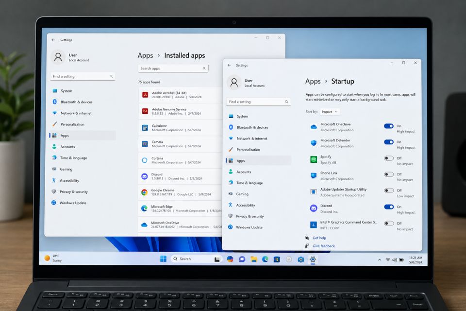Go back using Startup window back arrow
This screenshot has width=466, height=311.
(x=229, y=65)
